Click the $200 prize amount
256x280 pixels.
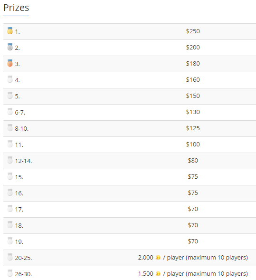(x=193, y=48)
